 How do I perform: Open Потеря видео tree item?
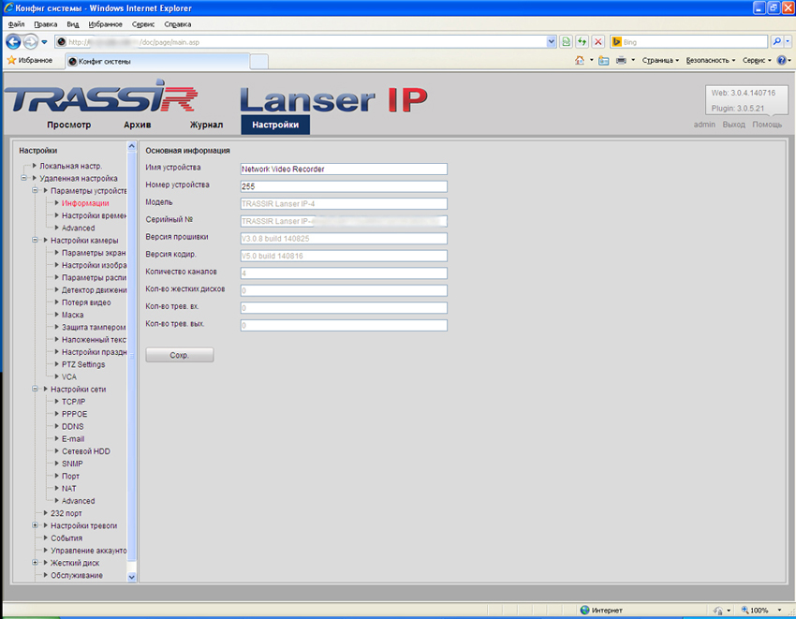(x=86, y=302)
